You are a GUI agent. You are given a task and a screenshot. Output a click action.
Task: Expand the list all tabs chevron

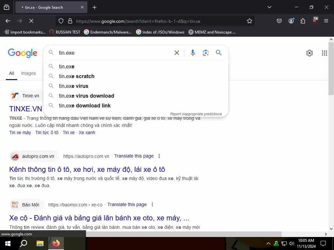point(269,7)
